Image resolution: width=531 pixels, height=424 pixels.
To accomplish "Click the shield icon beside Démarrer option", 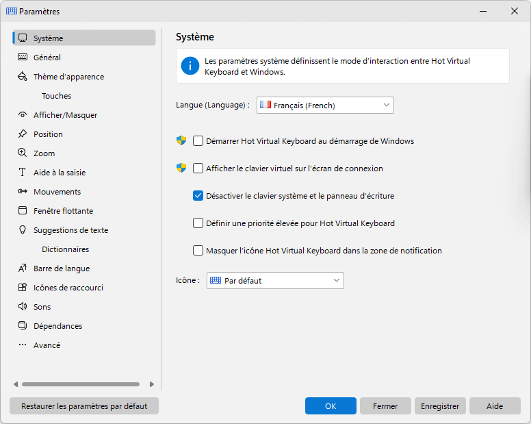I will tap(181, 140).
